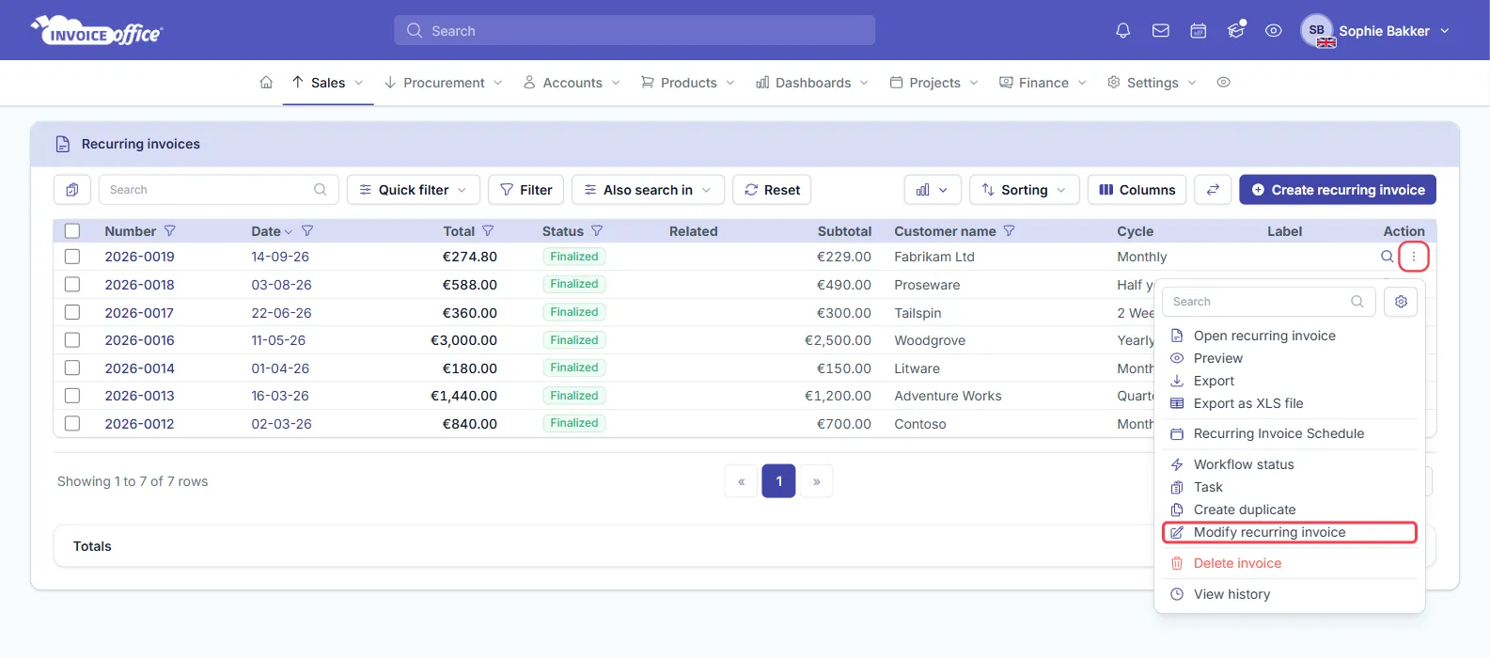Expand the Sales menu
1490x658 pixels.
click(328, 83)
